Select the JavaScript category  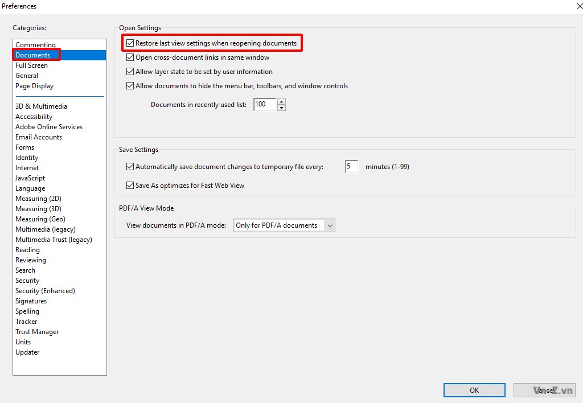coord(30,178)
